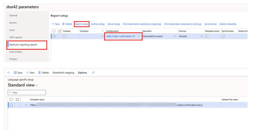
Task: Click the SalesConfirmation.docx template name cell
Action: click(x=125, y=105)
